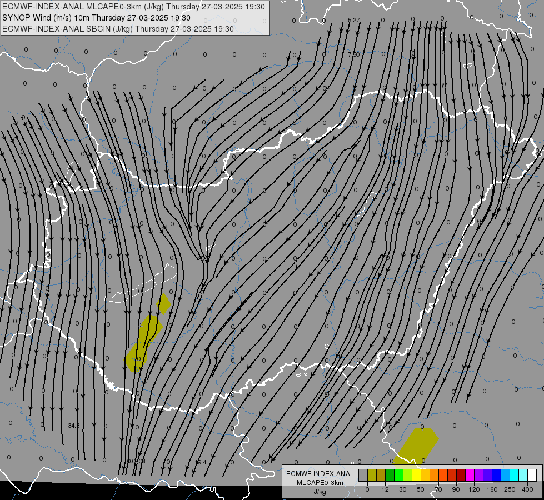
Task: Select the dark maroon legend swatch
Action: coord(461,476)
